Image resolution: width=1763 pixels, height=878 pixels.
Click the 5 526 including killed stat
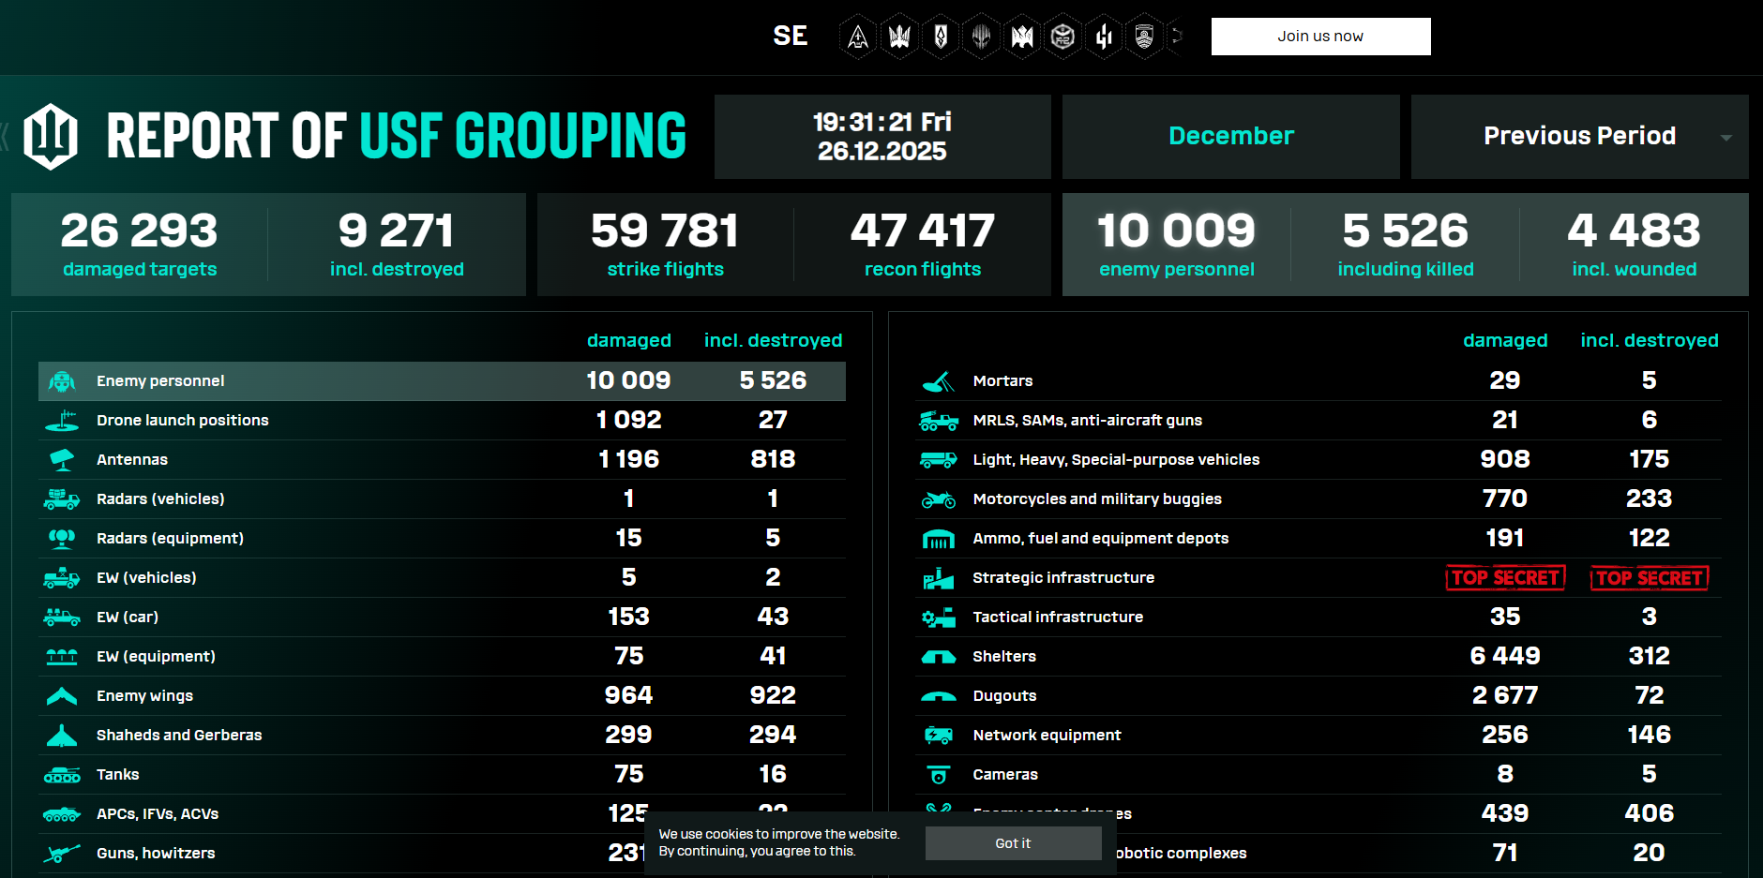[1406, 245]
